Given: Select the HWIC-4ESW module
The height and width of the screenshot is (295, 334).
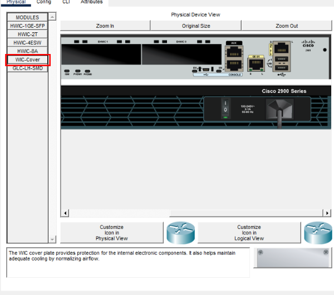Looking at the screenshot, I should pos(27,43).
